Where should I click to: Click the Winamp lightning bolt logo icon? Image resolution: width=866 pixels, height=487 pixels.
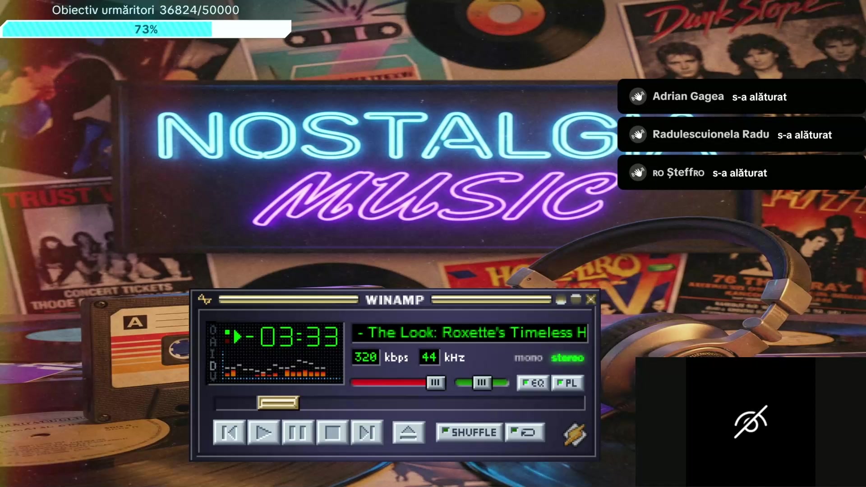[575, 434]
